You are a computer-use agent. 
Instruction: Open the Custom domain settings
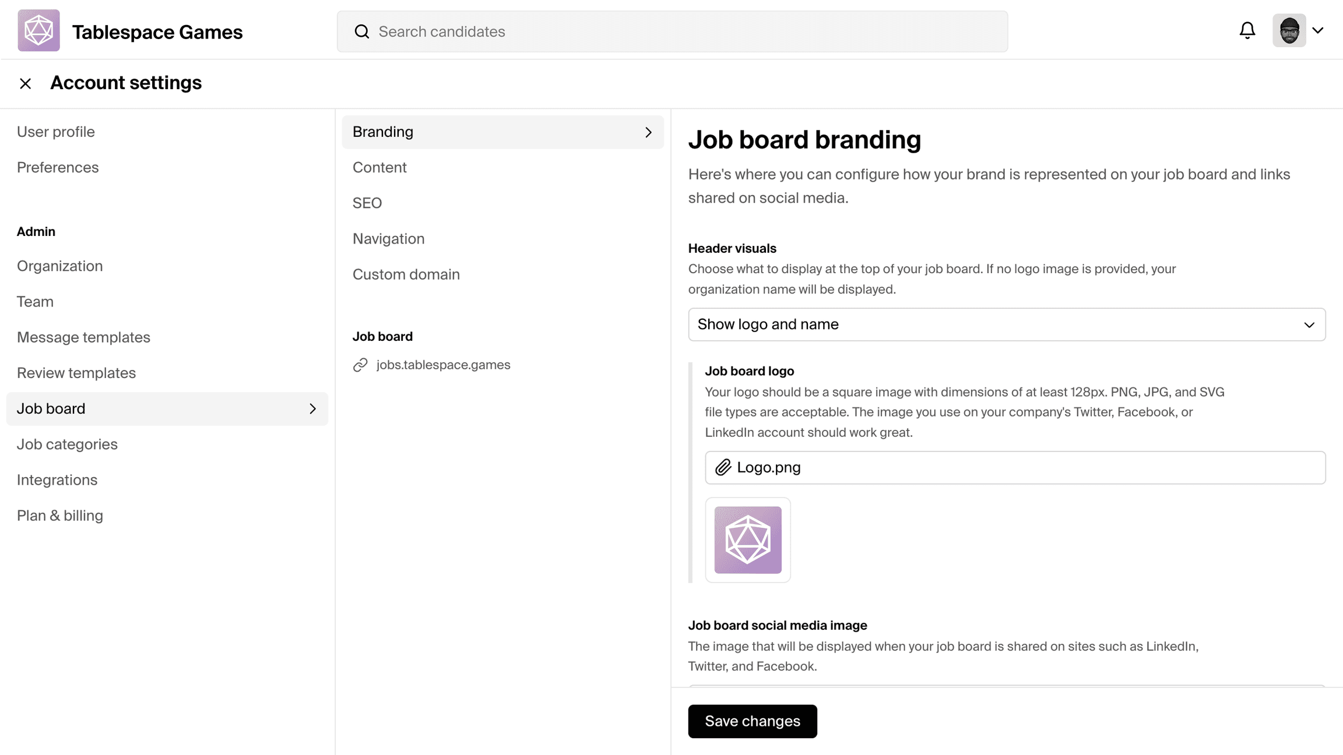coord(406,274)
